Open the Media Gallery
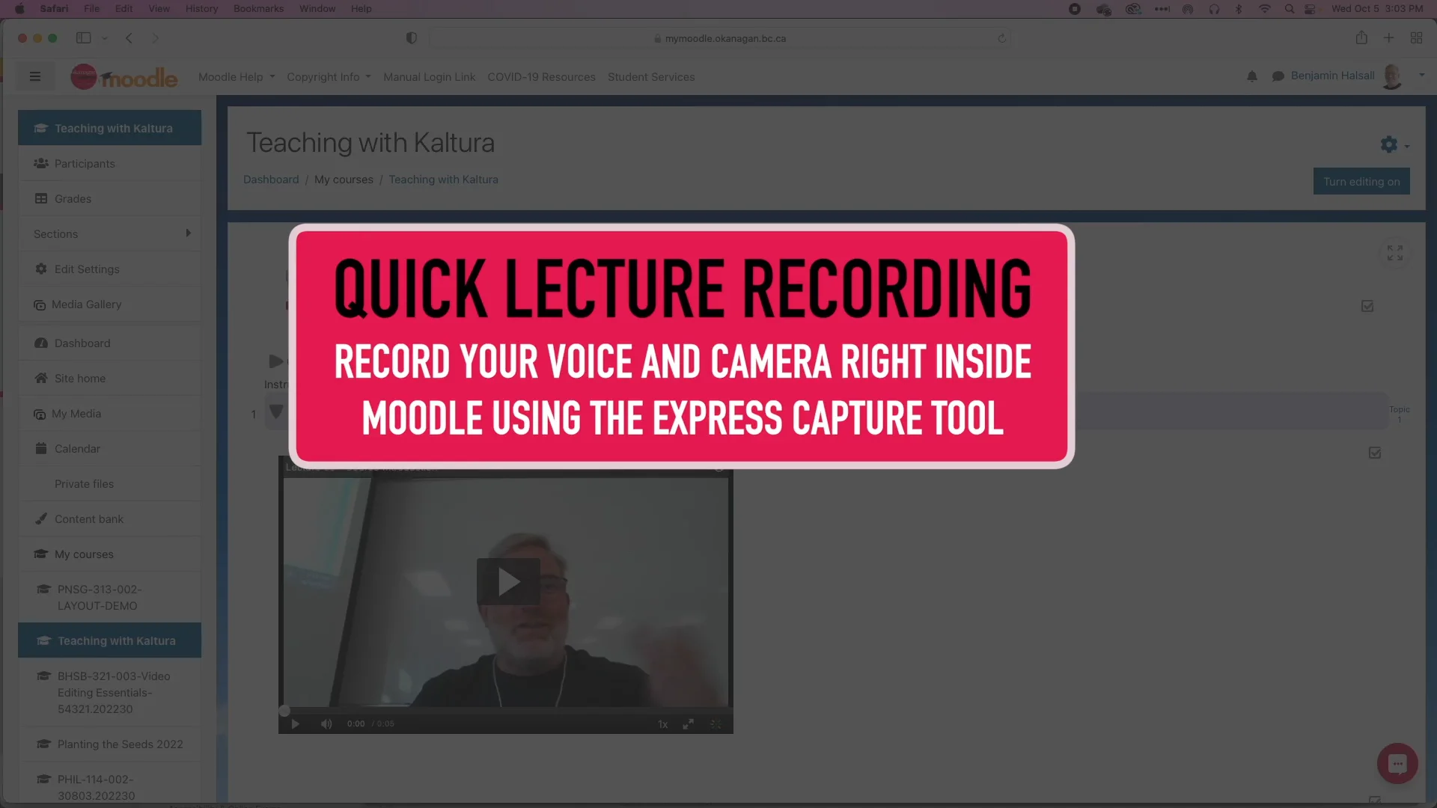Viewport: 1437px width, 808px height. (x=87, y=304)
